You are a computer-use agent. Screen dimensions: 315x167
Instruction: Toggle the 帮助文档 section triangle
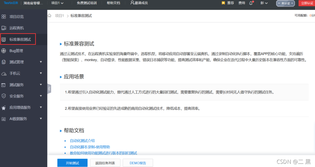point(61,131)
